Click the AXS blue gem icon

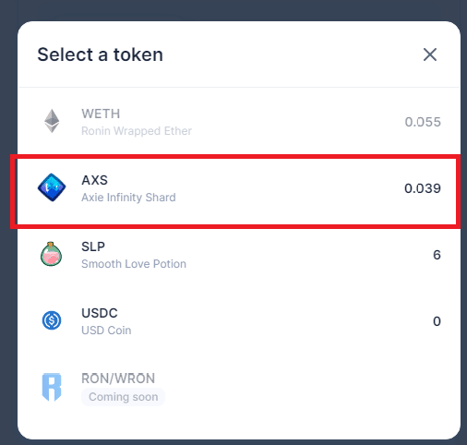coord(52,187)
